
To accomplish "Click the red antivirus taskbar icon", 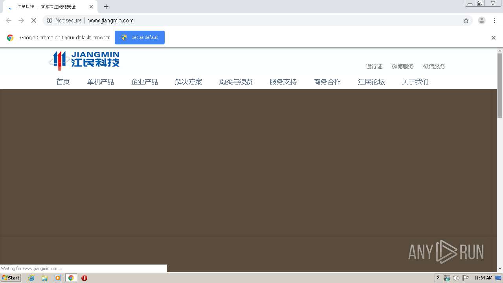I will pos(84,278).
